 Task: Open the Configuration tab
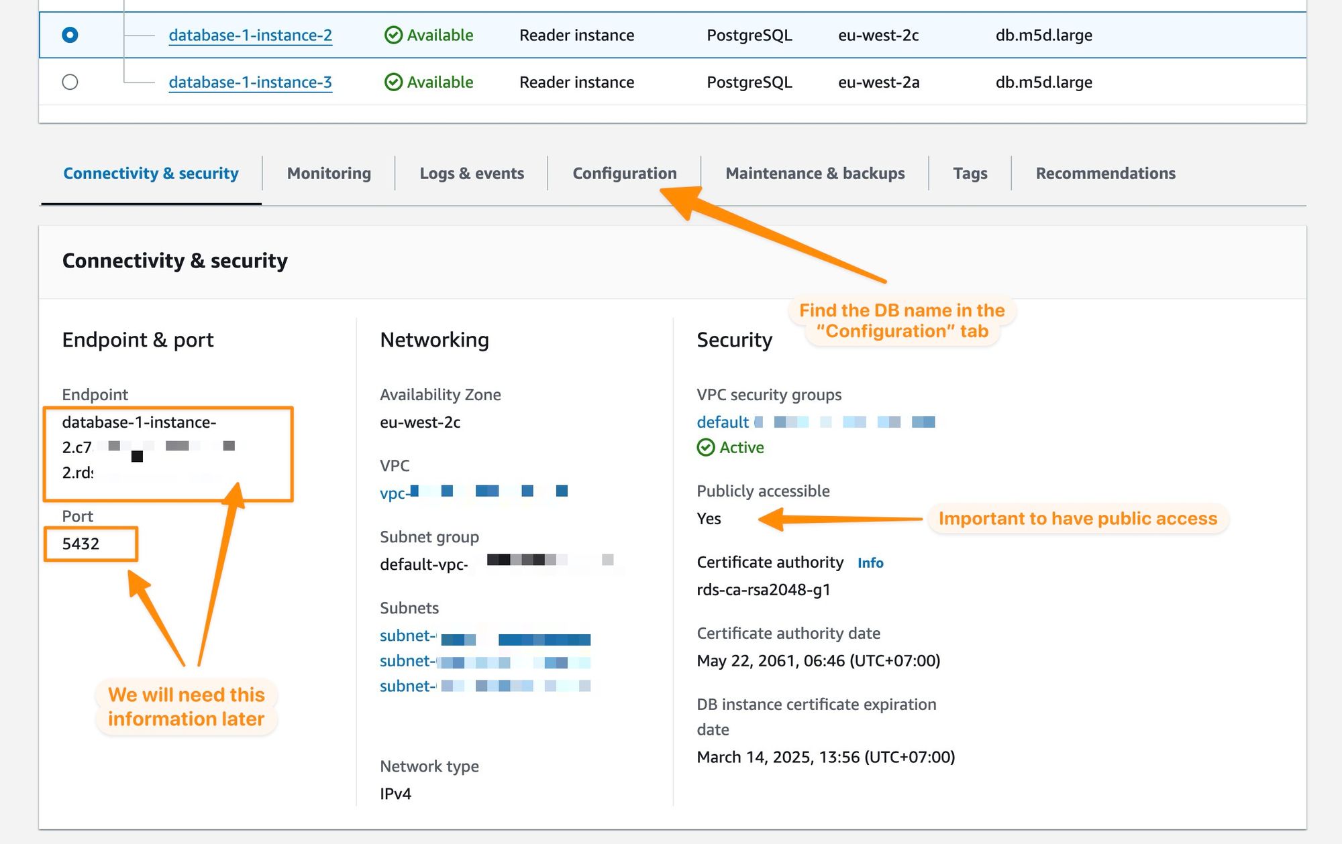click(624, 173)
